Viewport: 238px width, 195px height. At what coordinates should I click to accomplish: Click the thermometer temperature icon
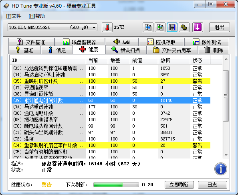(x=107, y=27)
